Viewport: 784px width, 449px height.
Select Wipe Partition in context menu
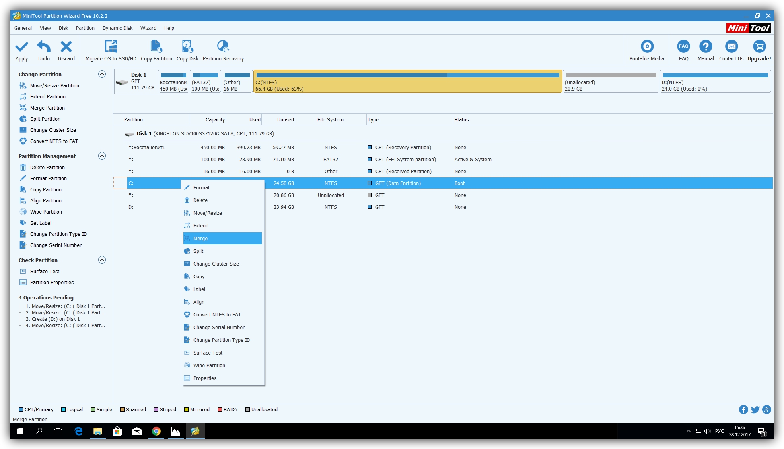[209, 366]
